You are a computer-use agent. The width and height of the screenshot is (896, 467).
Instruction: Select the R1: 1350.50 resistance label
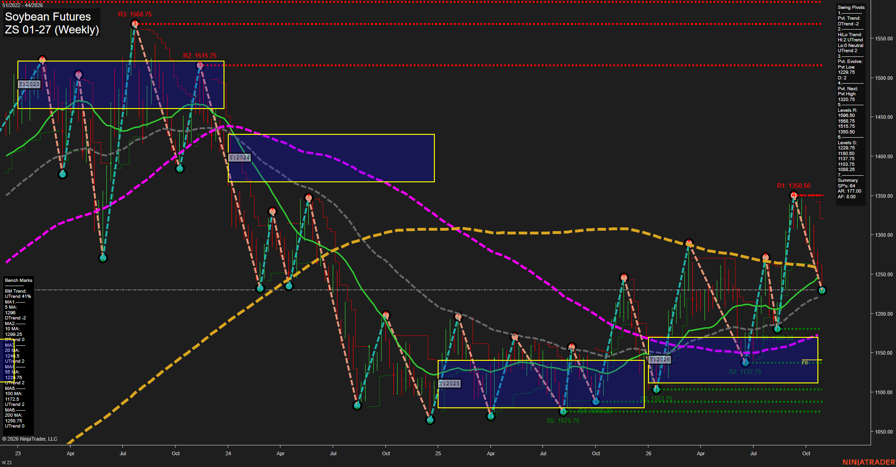coord(793,186)
